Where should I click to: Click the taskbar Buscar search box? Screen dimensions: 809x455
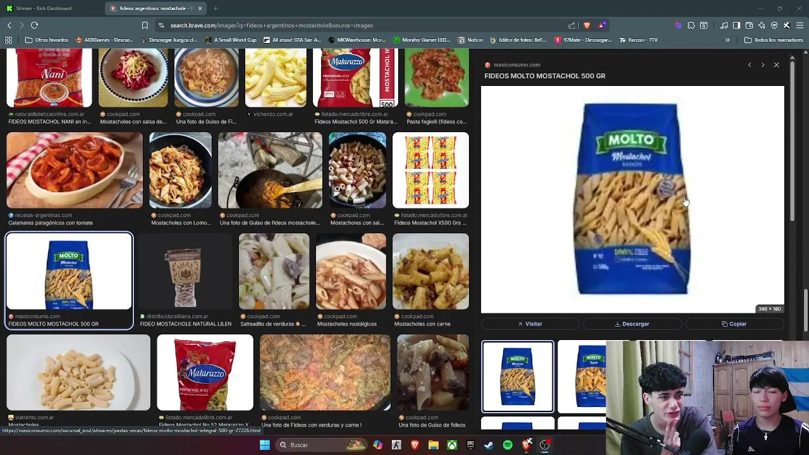(321, 445)
